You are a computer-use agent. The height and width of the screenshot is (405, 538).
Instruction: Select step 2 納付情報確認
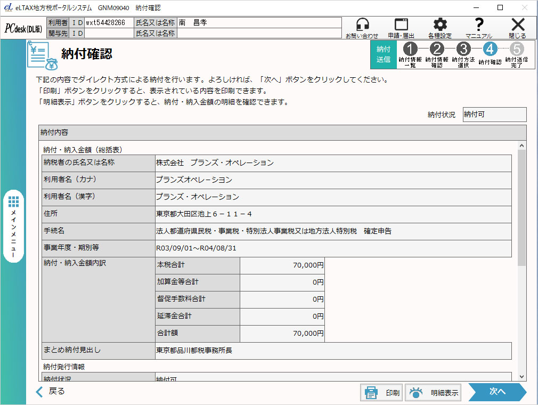click(x=437, y=50)
